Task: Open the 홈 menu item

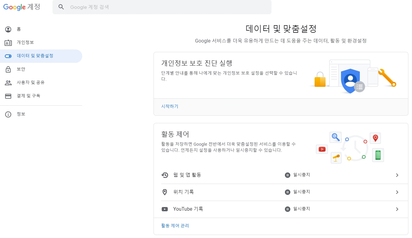Action: pos(41,29)
